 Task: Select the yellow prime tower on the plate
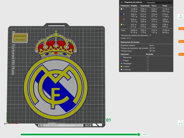[20, 38]
